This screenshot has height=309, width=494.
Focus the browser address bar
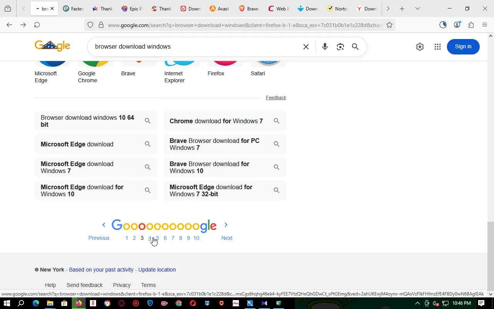pyautogui.click(x=245, y=25)
